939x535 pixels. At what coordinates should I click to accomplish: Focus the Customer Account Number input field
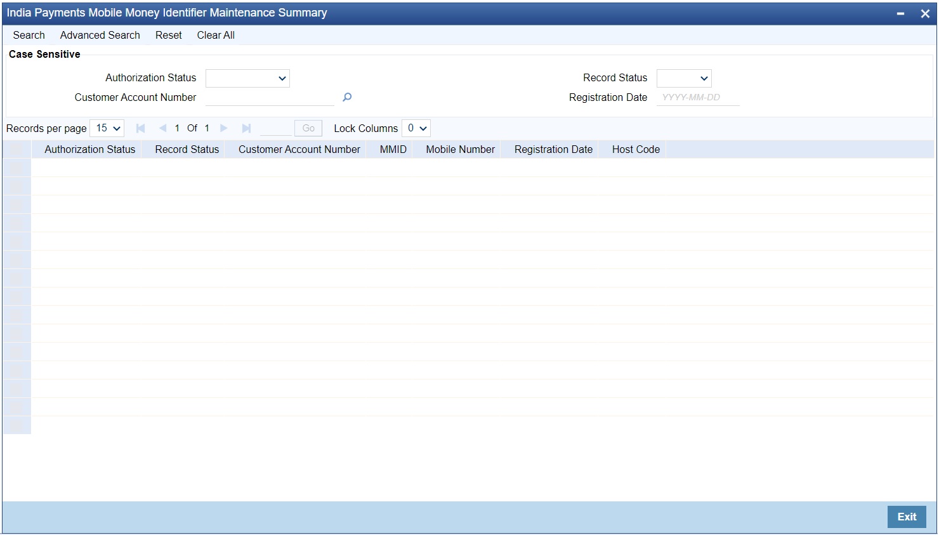point(270,97)
